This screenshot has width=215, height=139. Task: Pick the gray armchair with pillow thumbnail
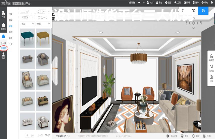[43, 59]
